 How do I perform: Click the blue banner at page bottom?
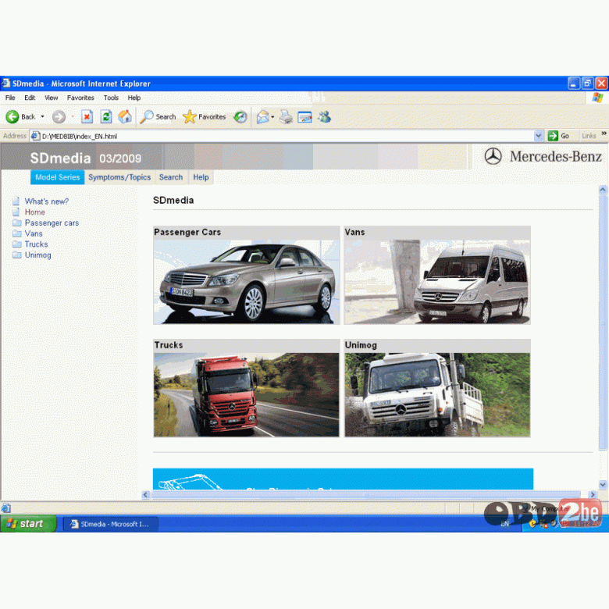[x=343, y=479]
